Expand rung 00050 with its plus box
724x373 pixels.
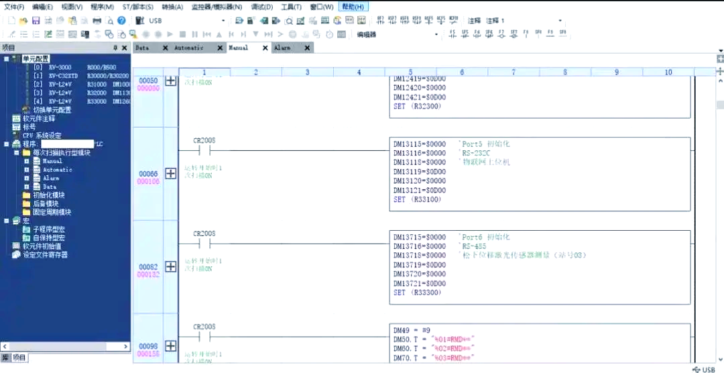(171, 81)
